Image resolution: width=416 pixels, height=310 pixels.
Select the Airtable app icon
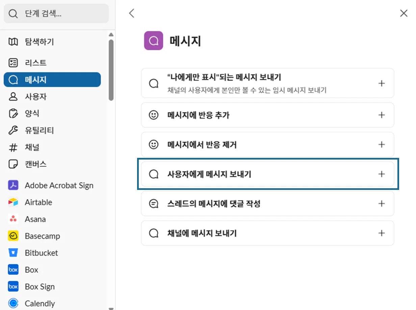(13, 202)
